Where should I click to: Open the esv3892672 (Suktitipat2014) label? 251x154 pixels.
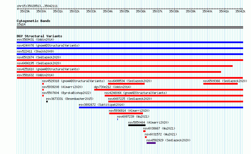[102, 105]
